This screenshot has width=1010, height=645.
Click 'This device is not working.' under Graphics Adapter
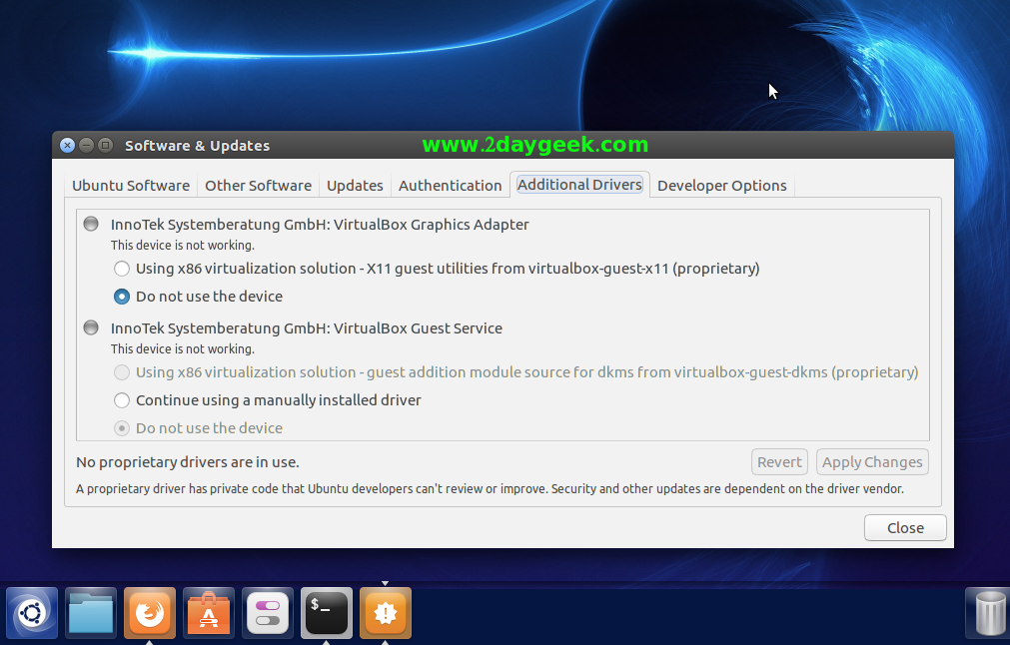coord(182,246)
